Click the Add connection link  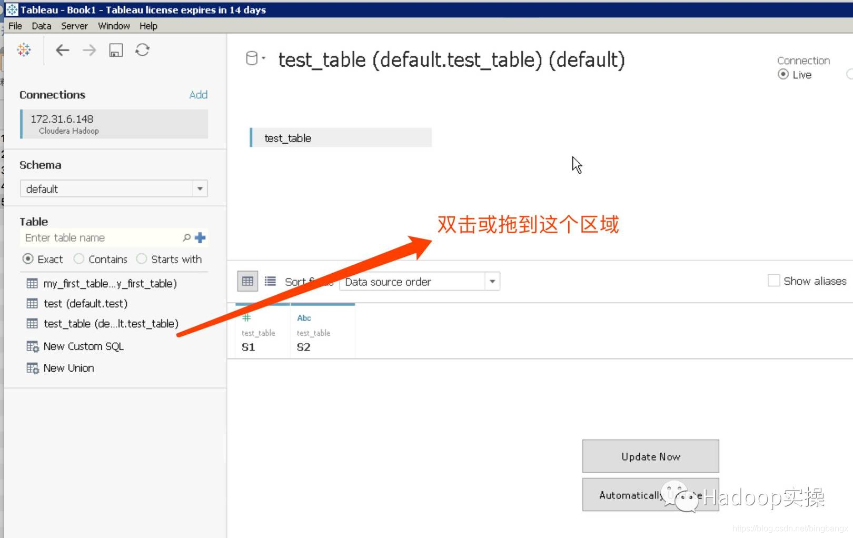(x=199, y=95)
